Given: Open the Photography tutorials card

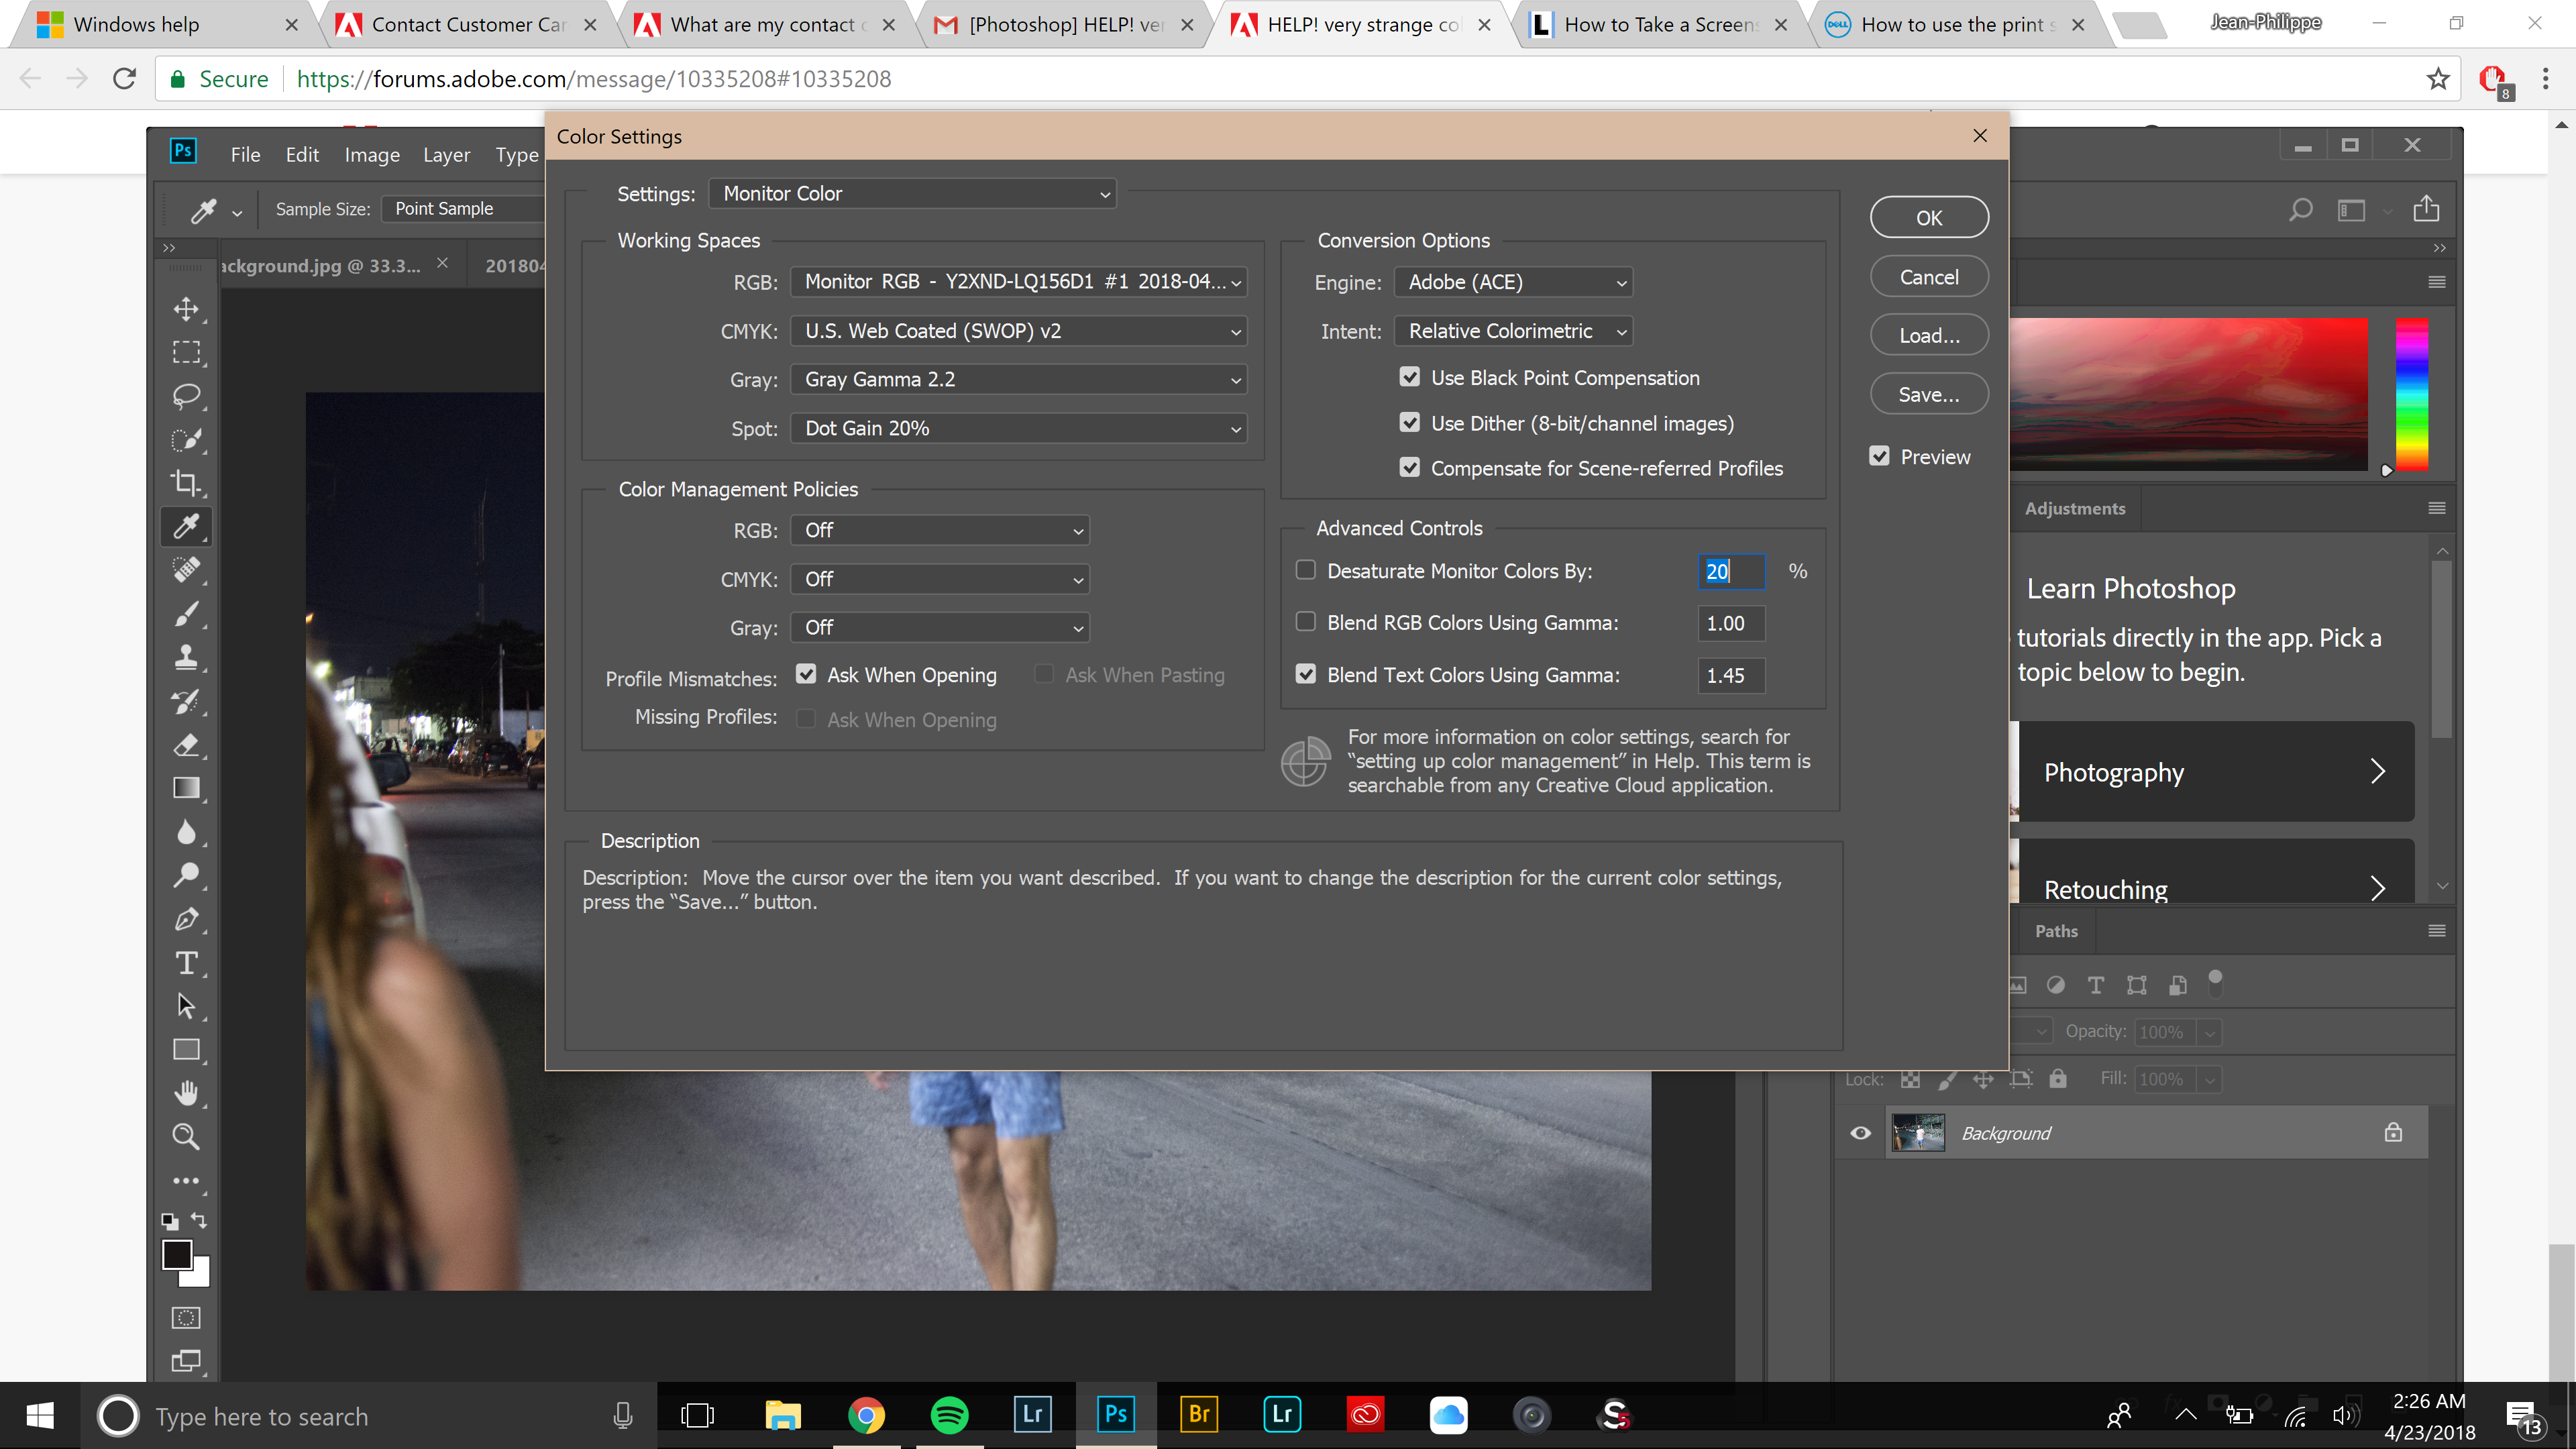Looking at the screenshot, I should point(2212,772).
